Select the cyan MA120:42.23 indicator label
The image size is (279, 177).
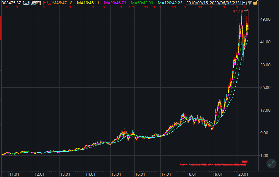[x=170, y=3]
